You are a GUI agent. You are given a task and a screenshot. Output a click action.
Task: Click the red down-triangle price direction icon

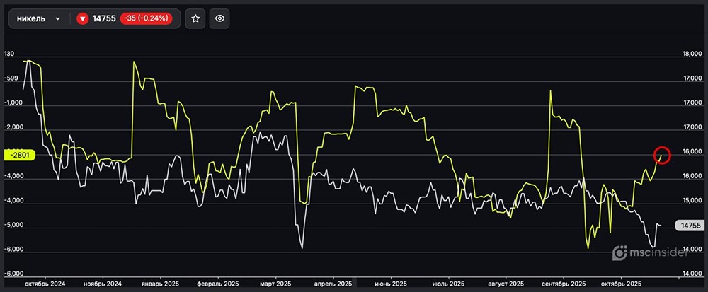[x=82, y=18]
